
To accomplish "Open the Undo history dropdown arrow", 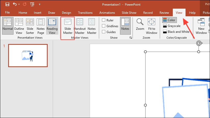I will point(19,4).
